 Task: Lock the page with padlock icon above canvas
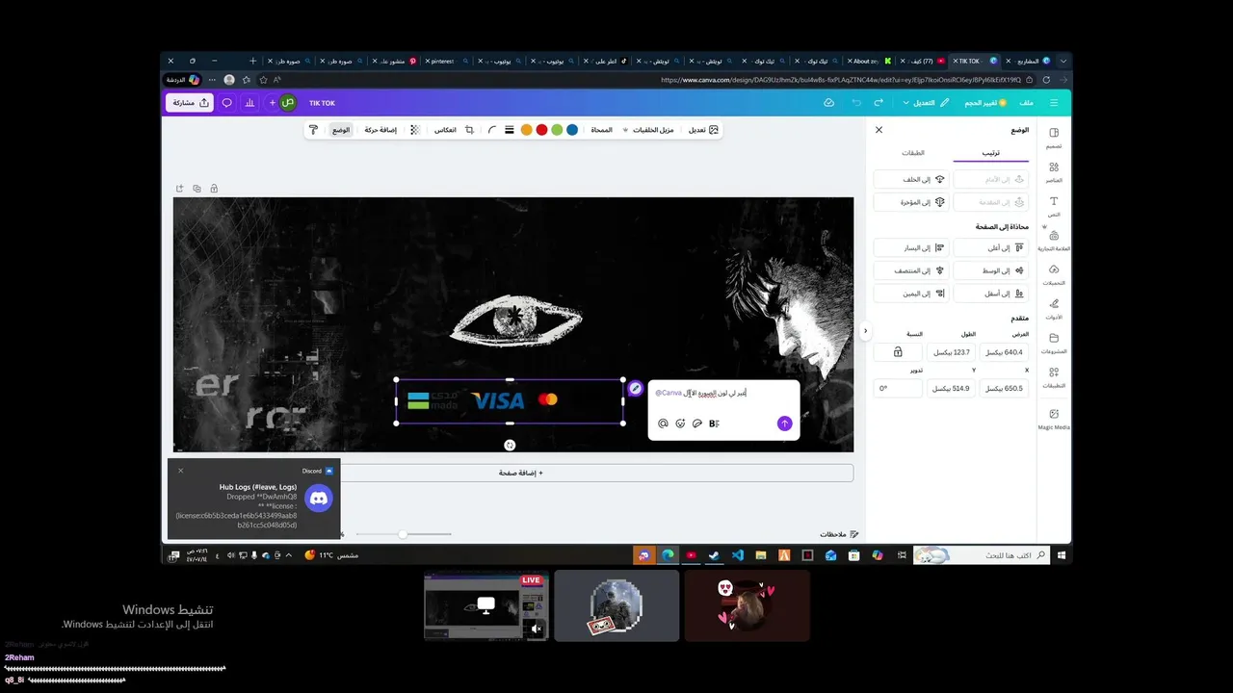pos(214,189)
